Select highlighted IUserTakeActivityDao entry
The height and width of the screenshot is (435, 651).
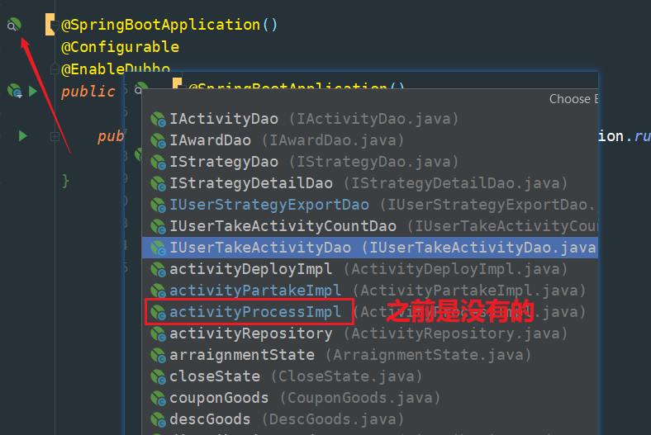(x=369, y=248)
